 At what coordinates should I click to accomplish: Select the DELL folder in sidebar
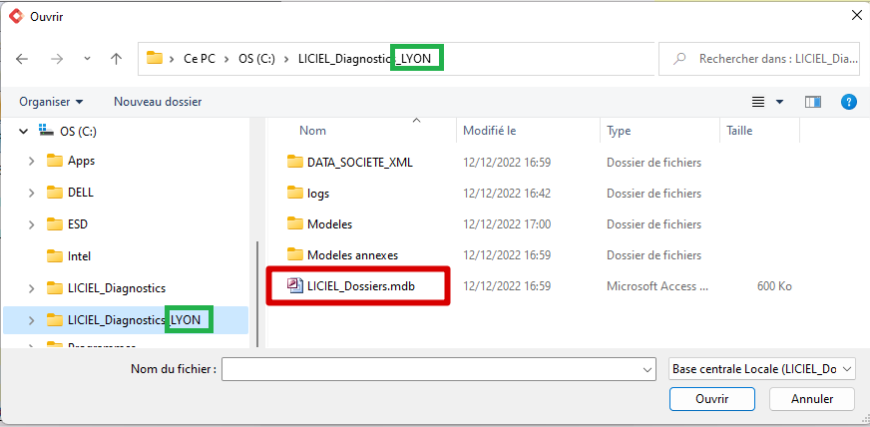pos(70,193)
